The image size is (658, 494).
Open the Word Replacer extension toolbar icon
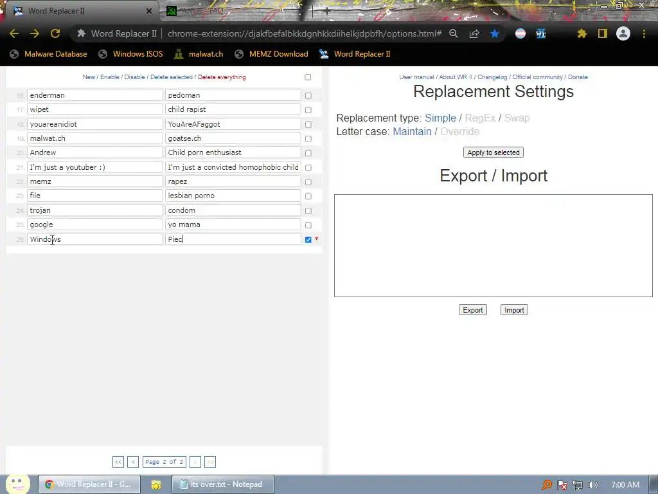click(541, 33)
